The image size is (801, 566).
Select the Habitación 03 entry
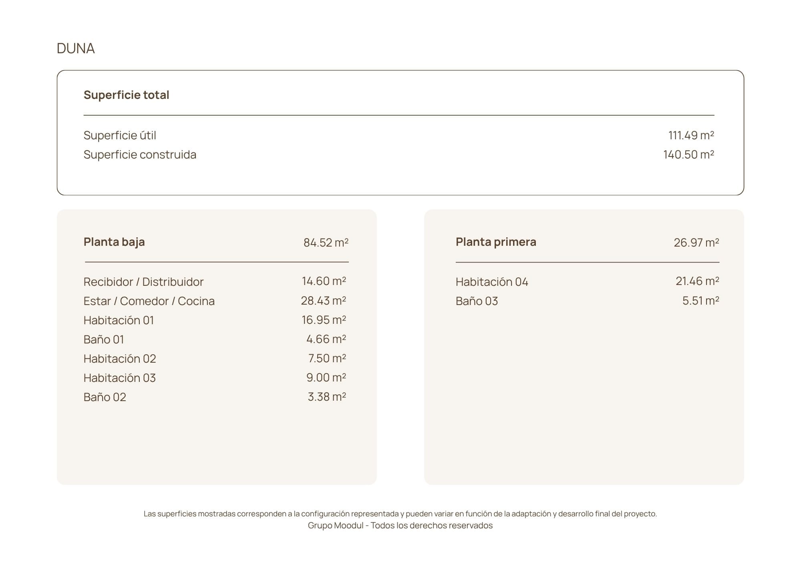point(215,377)
